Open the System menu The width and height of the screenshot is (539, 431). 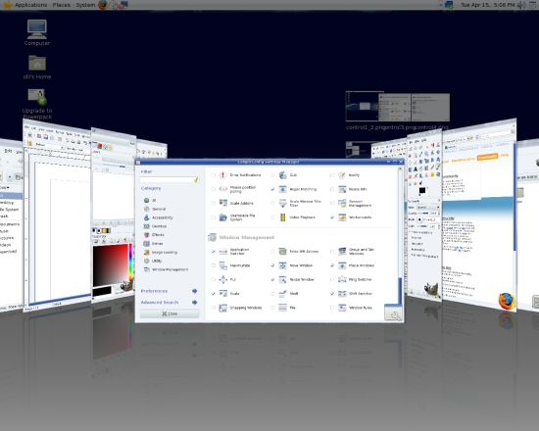(85, 5)
